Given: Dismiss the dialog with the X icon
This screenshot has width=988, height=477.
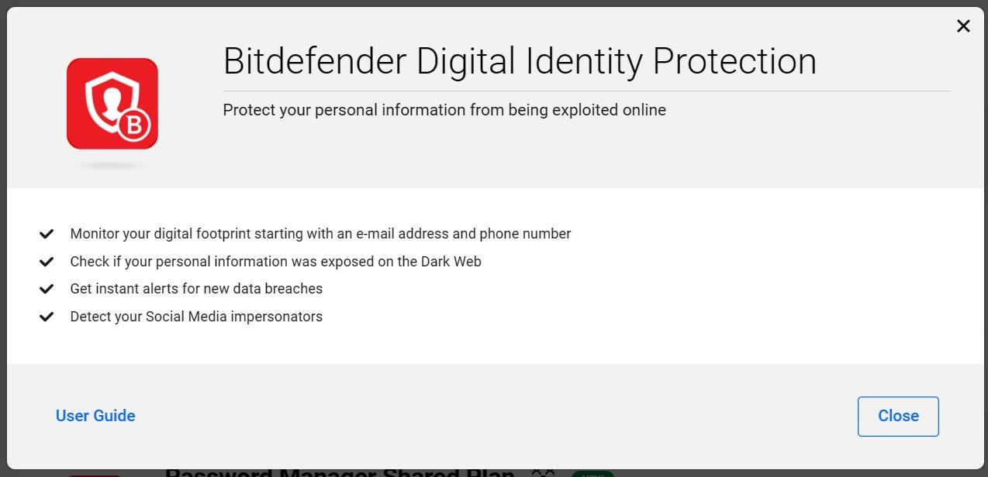Looking at the screenshot, I should (963, 26).
